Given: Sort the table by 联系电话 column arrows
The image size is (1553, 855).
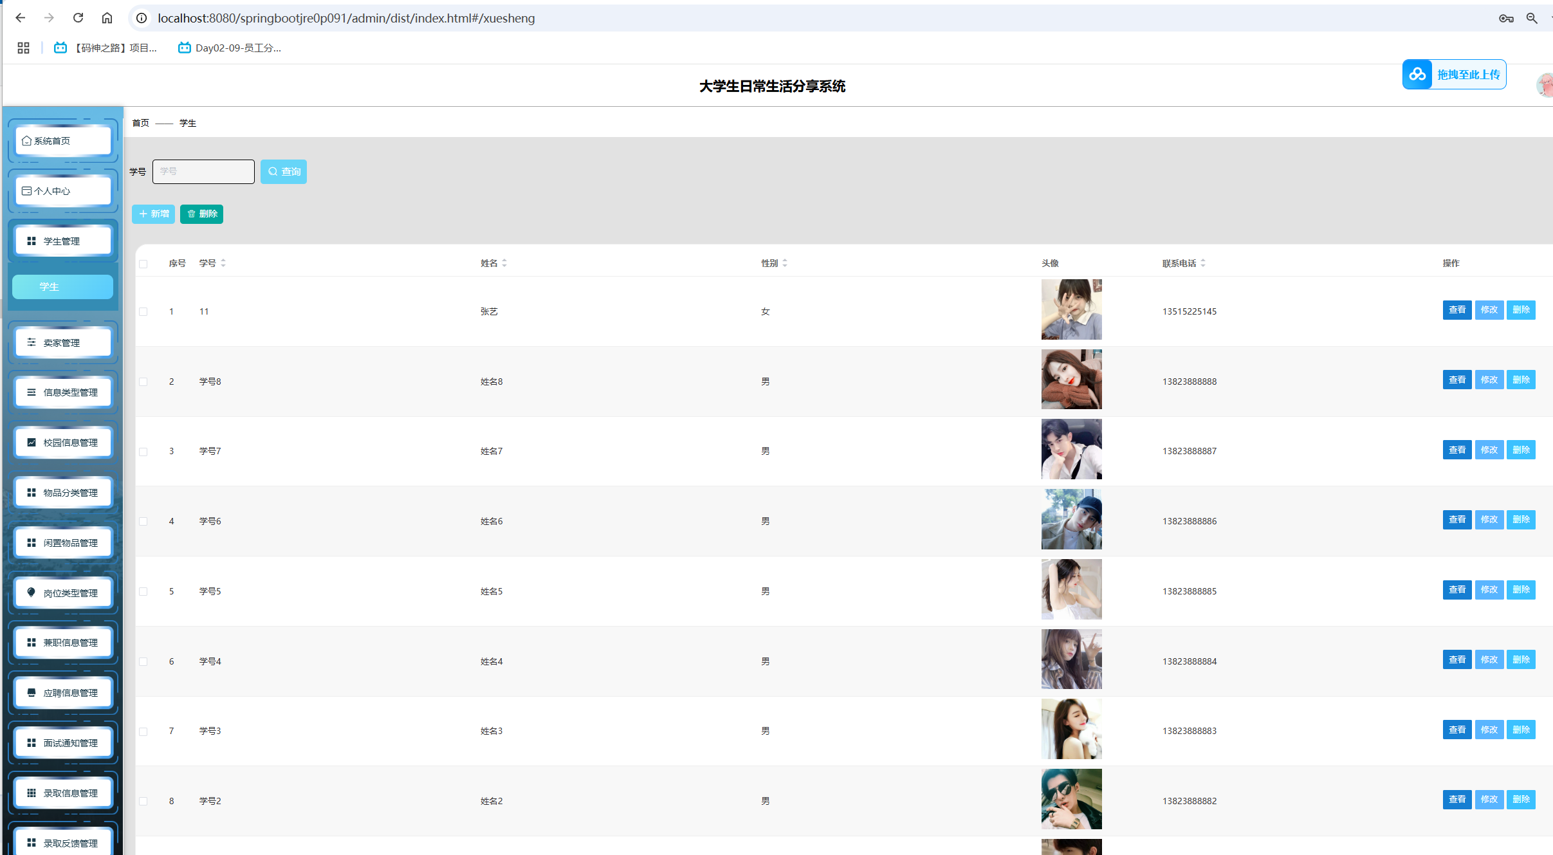Looking at the screenshot, I should pos(1202,263).
